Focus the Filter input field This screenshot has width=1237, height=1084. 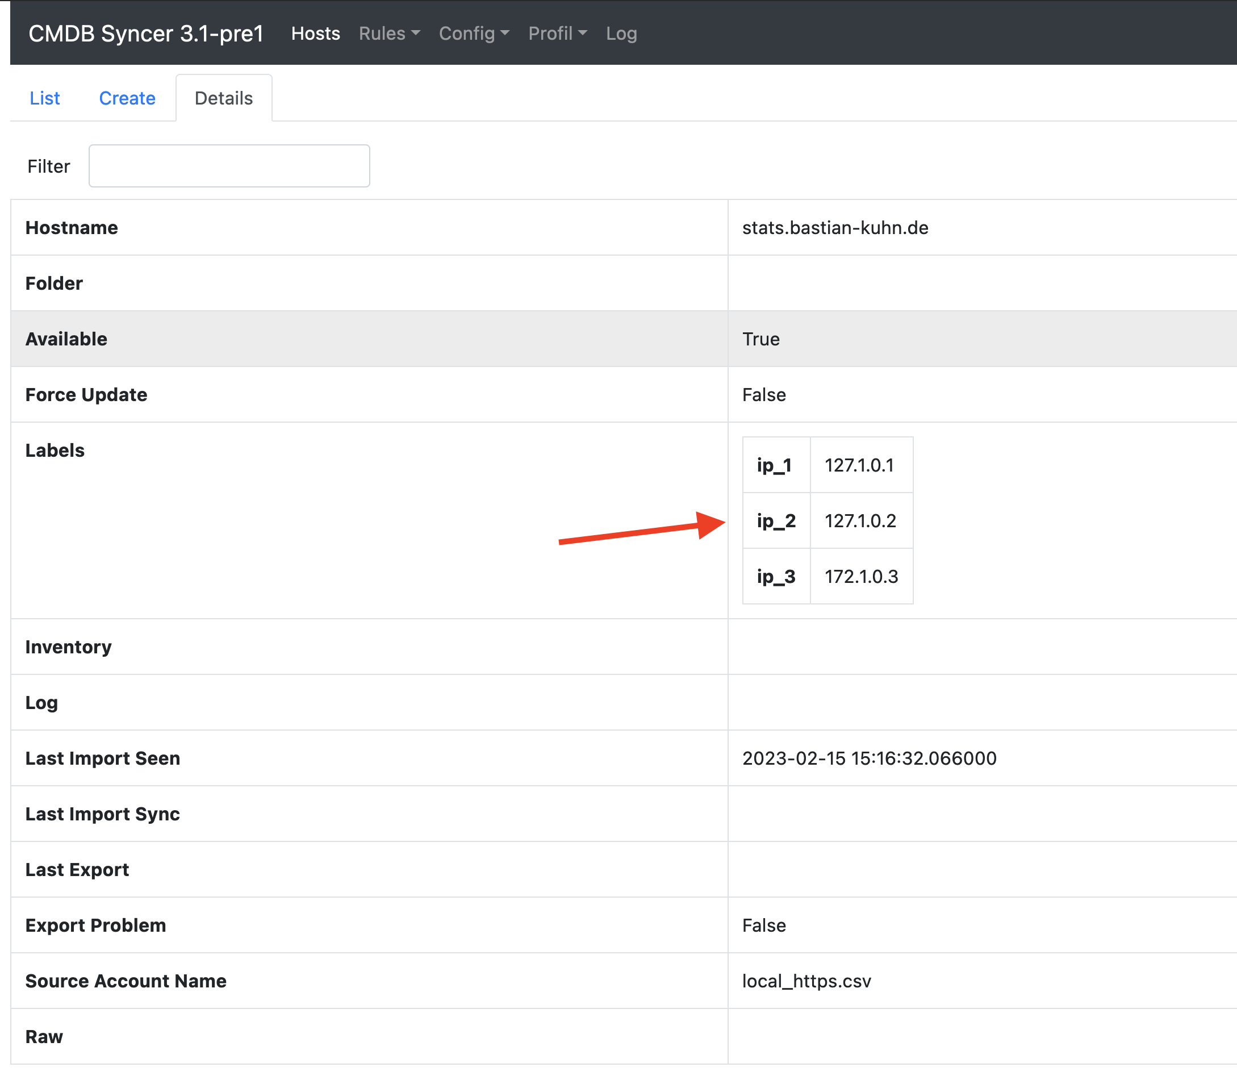tap(229, 166)
